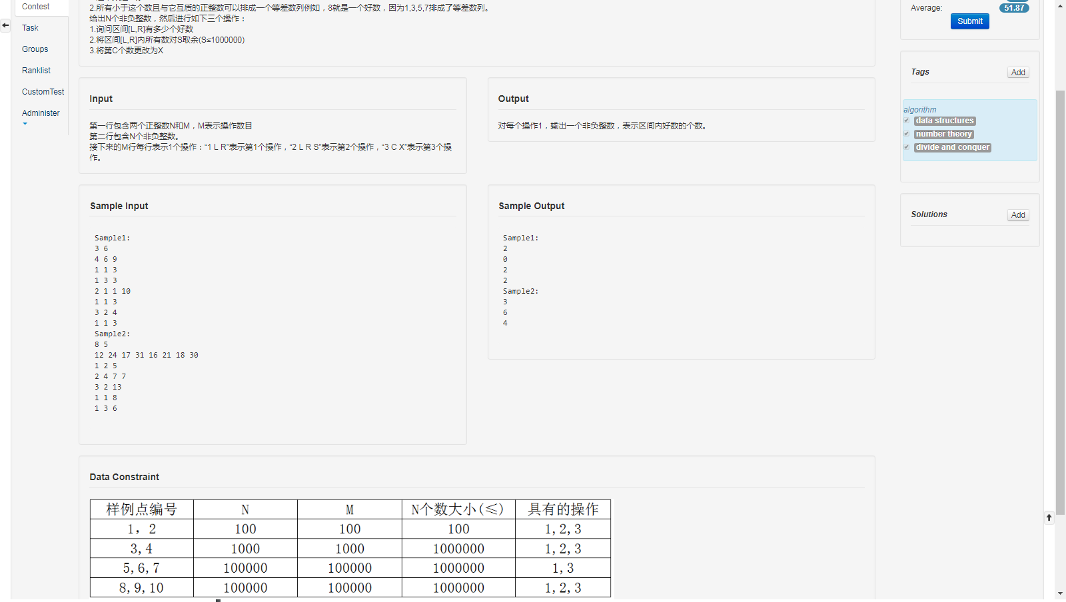
Task: Expand the Administer dropdown caret
Action: pos(25,124)
